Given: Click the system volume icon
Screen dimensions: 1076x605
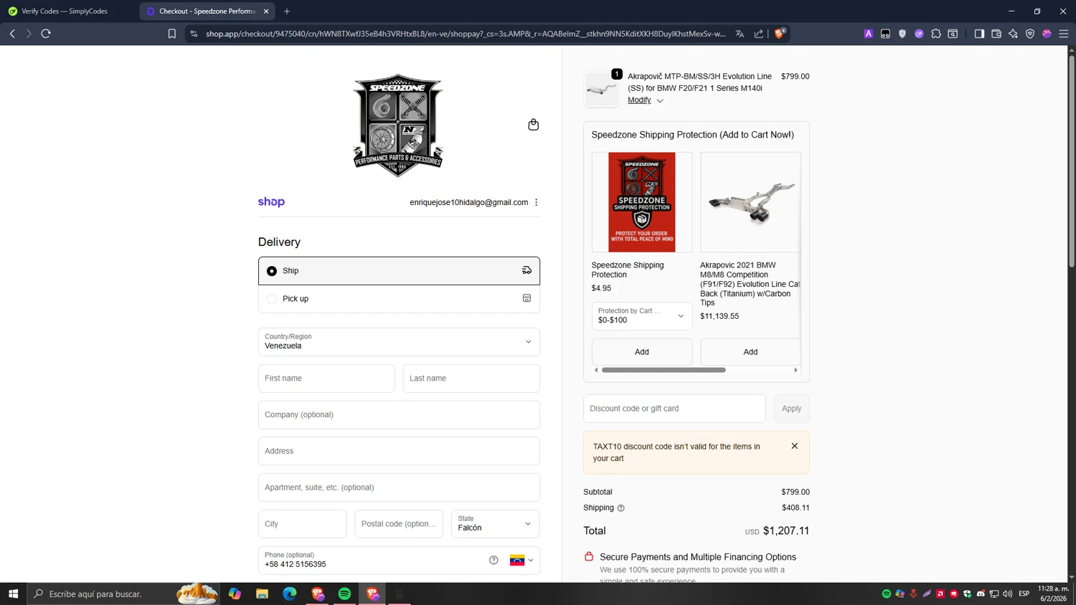Looking at the screenshot, I should click(1008, 594).
